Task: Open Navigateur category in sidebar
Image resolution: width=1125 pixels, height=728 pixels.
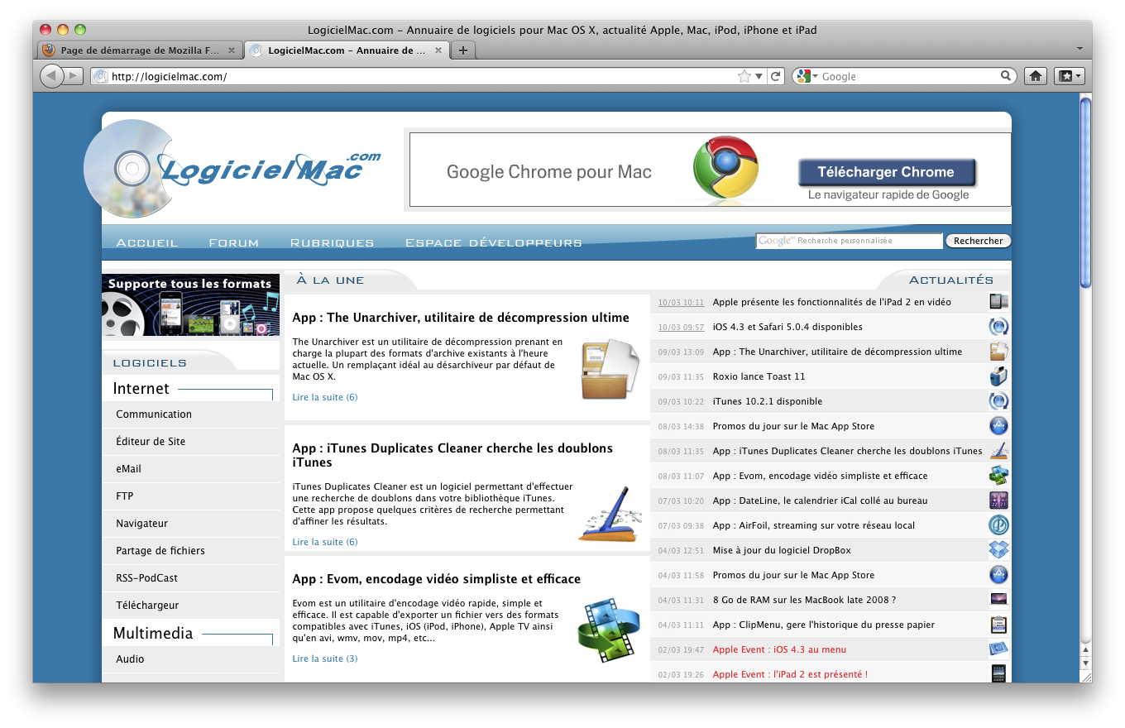Action: click(191, 524)
